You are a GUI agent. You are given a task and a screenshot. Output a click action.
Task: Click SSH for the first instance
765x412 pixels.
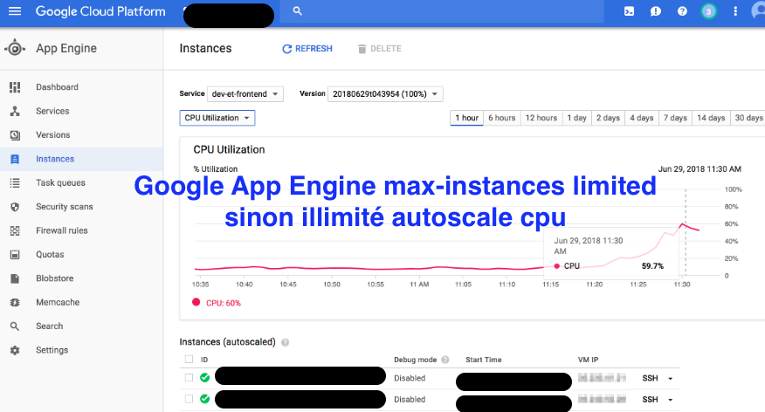650,378
